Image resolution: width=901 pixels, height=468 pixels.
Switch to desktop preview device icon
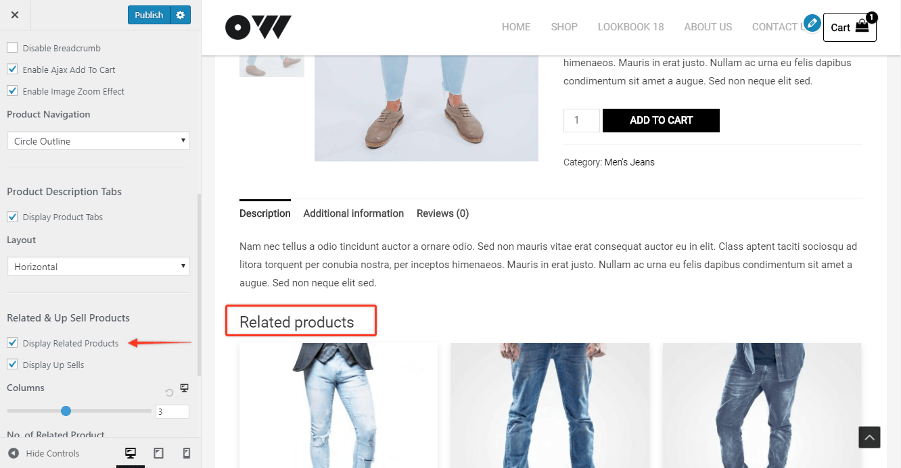131,453
